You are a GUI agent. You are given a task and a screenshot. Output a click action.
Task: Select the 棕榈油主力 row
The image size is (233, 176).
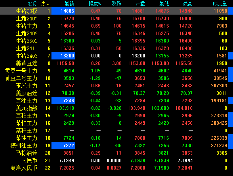(x=24, y=145)
